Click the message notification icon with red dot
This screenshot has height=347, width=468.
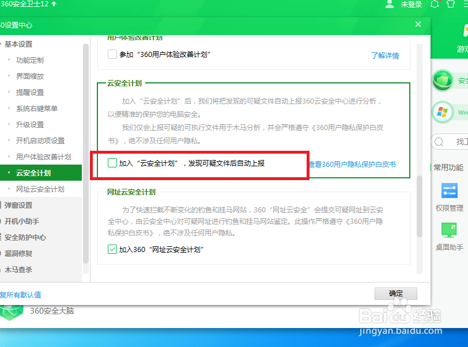click(435, 4)
